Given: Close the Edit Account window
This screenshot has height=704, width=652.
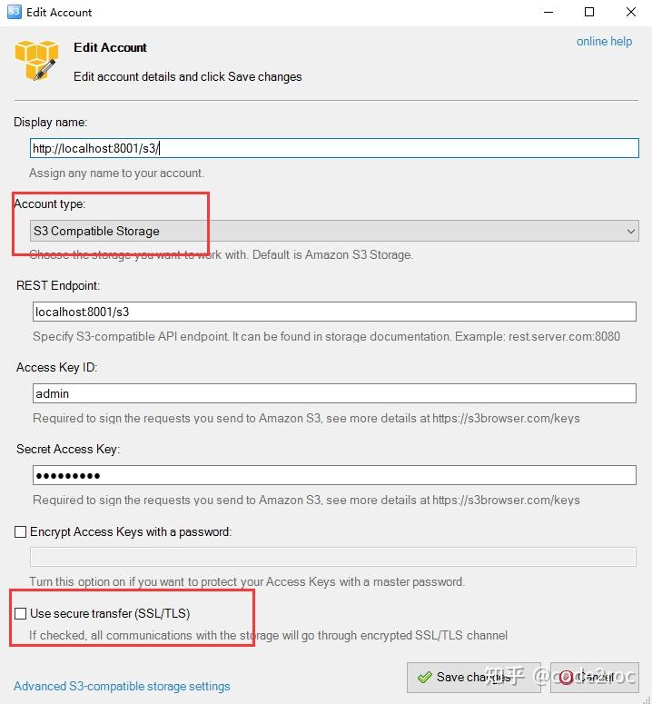Looking at the screenshot, I should 631,12.
